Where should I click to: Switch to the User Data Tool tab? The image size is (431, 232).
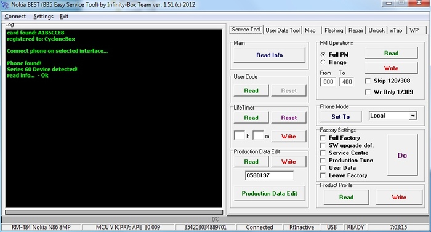point(283,31)
